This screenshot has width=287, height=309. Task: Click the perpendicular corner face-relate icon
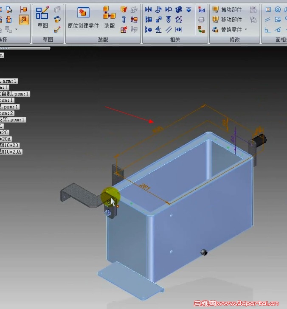pyautogui.click(x=267, y=30)
